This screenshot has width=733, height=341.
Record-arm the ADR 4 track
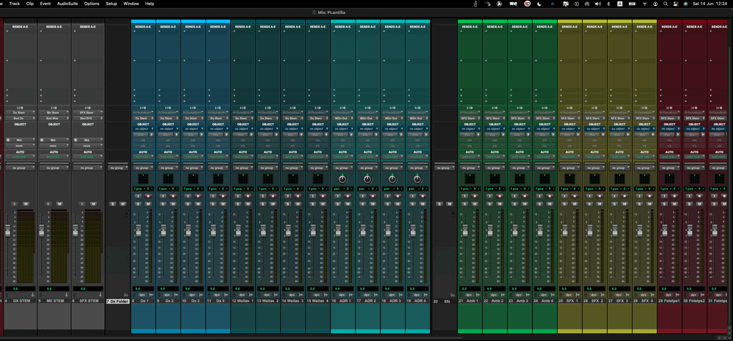(423, 196)
